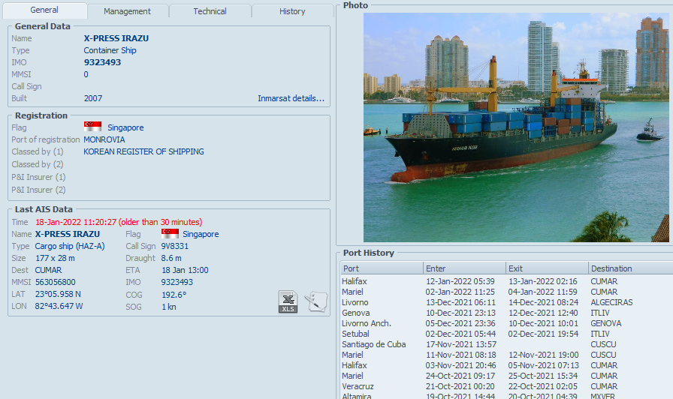The width and height of the screenshot is (673, 399).
Task: Select the Mariel row entered 24-Oct-2021
Action: 506,376
